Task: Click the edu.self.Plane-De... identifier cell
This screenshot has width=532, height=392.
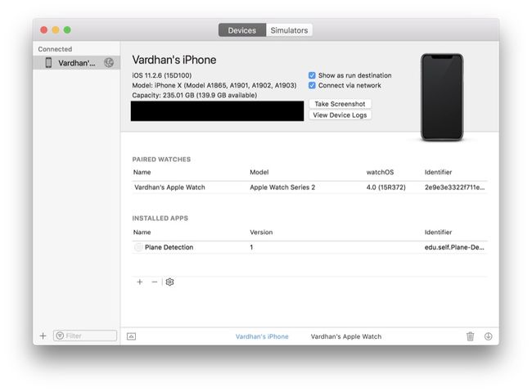Action: coord(454,247)
